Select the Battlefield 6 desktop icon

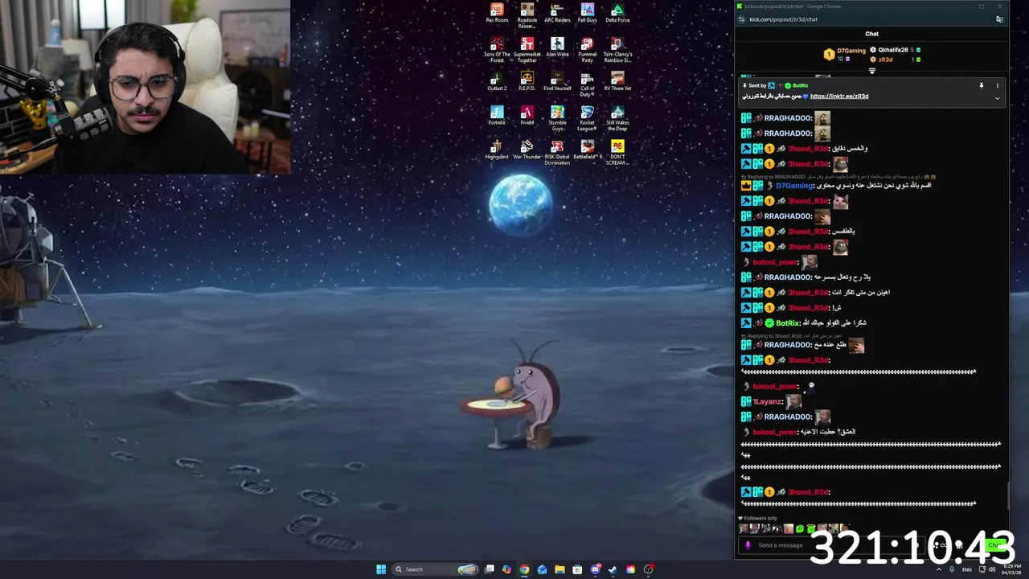(x=588, y=150)
